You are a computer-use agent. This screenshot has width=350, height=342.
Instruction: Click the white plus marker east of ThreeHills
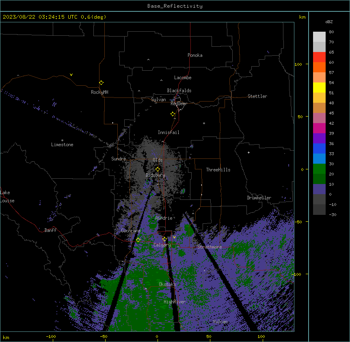point(248,152)
